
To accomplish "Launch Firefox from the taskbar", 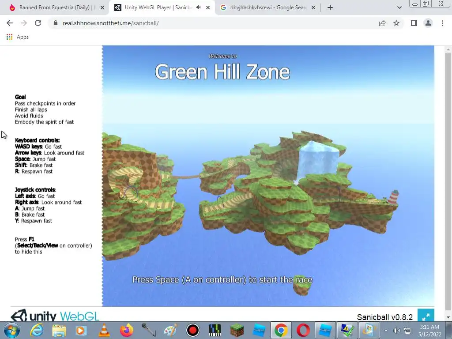I will coord(127,330).
